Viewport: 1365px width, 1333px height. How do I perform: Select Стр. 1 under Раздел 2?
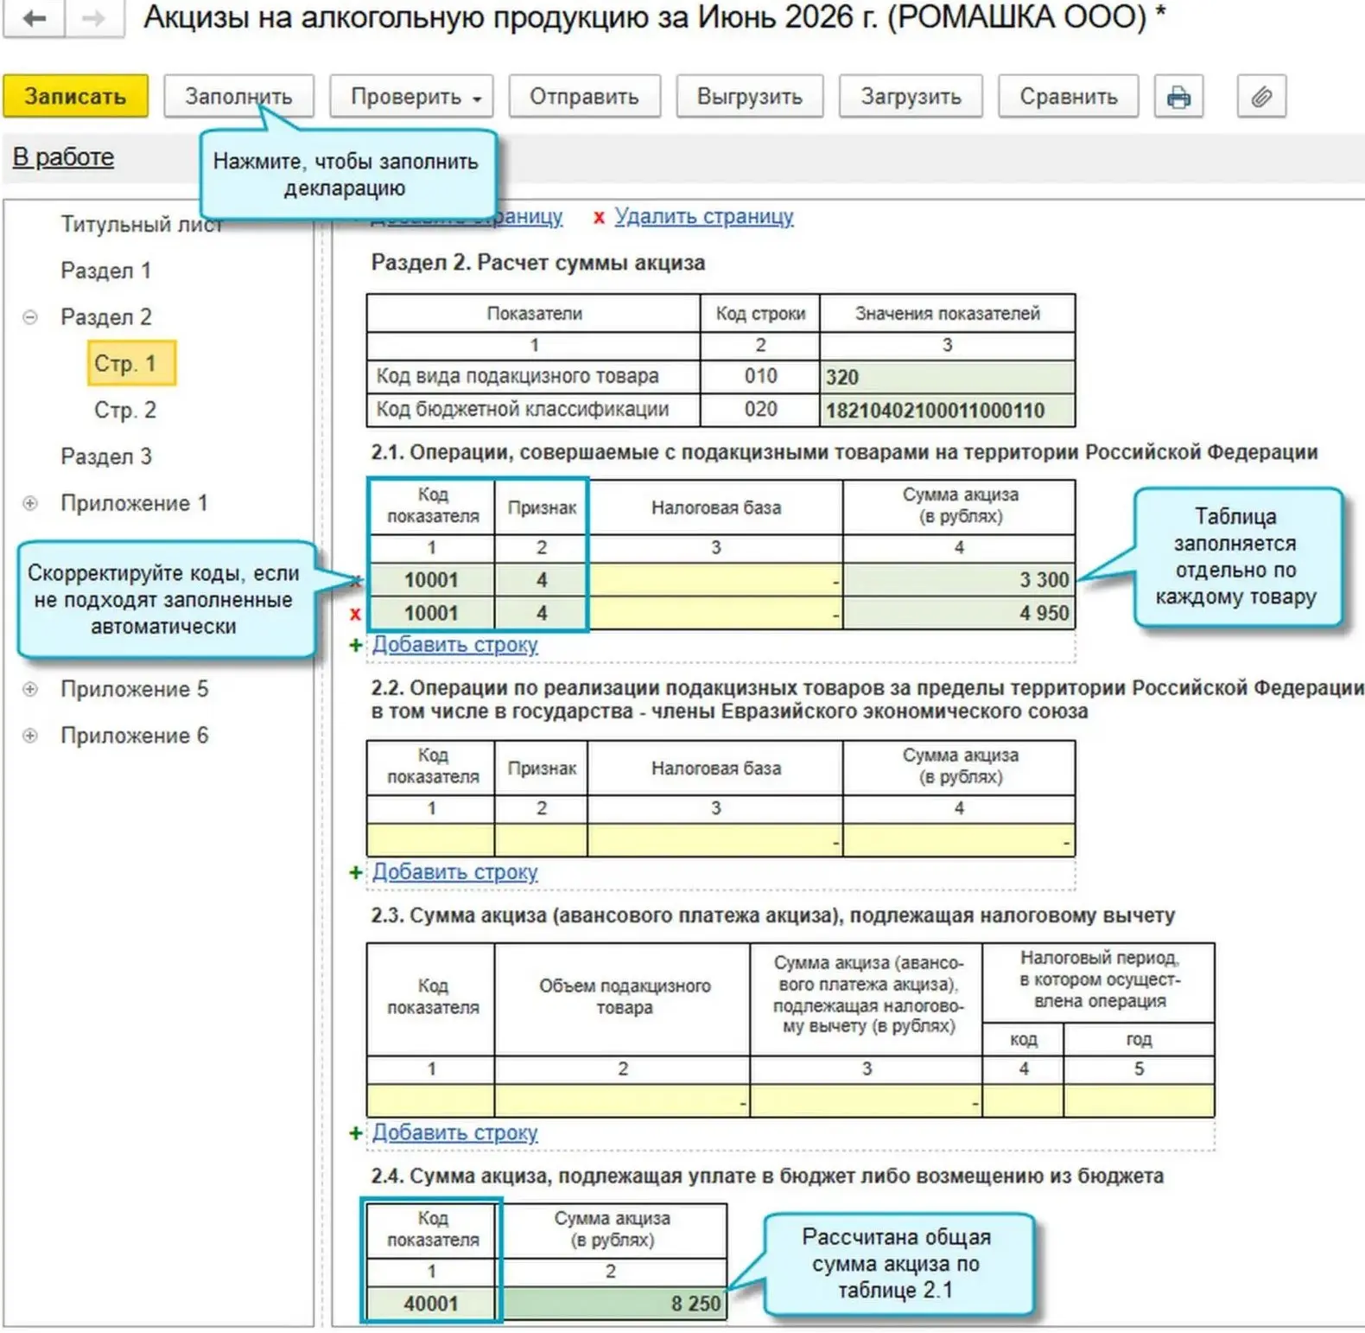click(131, 363)
